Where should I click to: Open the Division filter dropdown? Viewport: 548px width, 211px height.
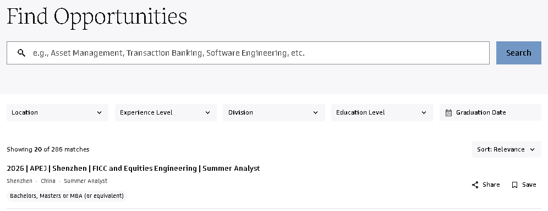(x=274, y=113)
